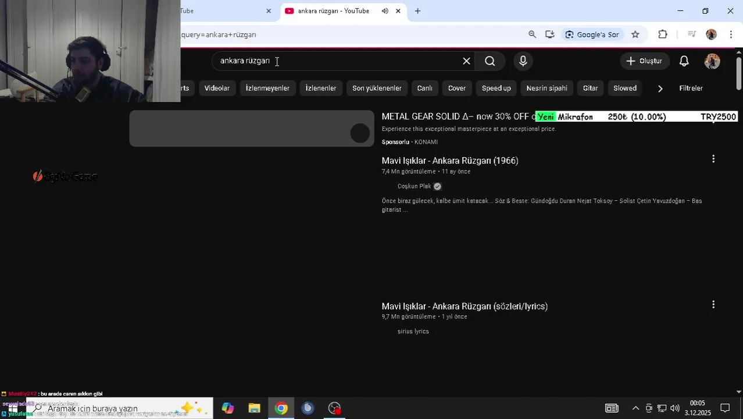
Task: Show hidden system tray icons
Action: point(635,408)
